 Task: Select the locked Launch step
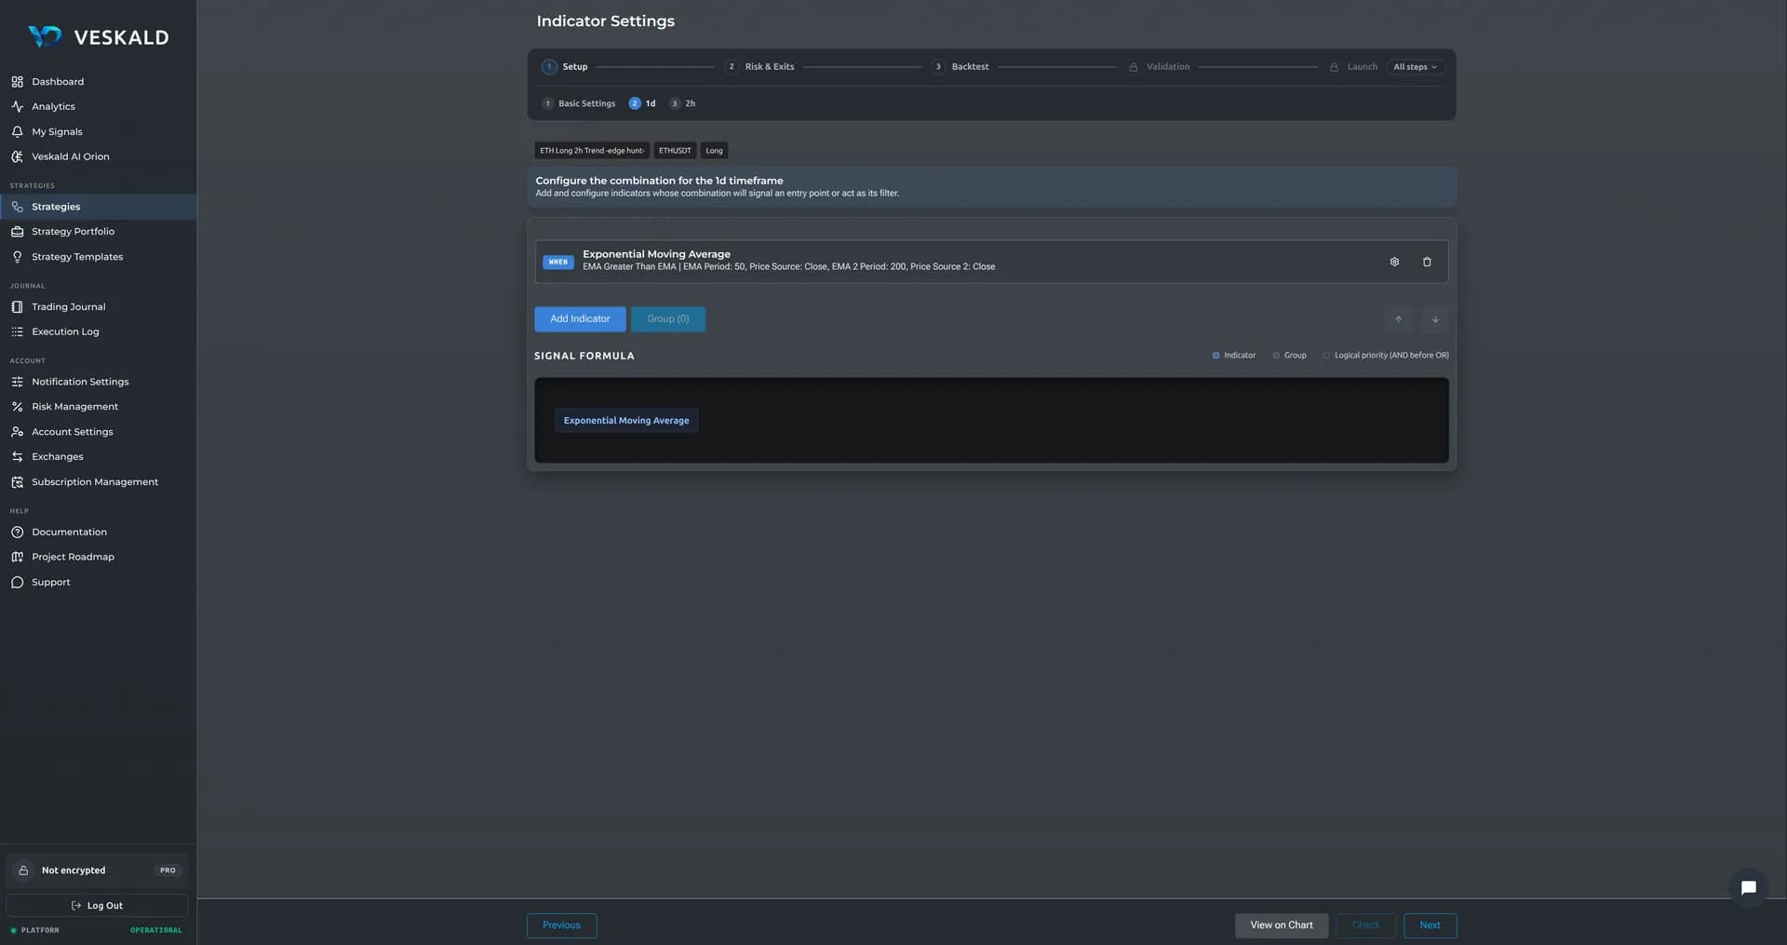[1353, 67]
